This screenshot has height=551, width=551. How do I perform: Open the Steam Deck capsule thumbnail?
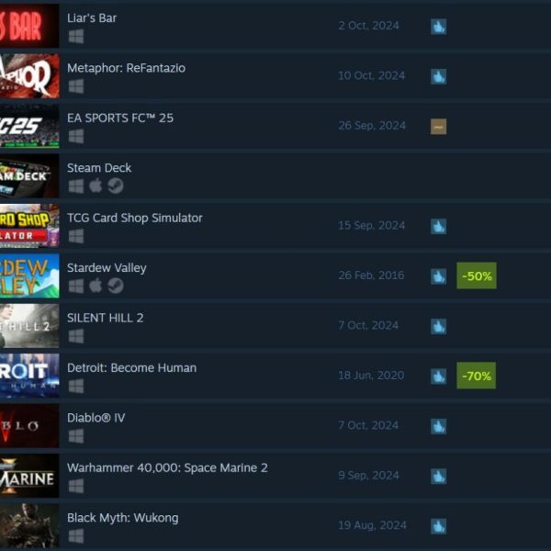[x=29, y=175]
